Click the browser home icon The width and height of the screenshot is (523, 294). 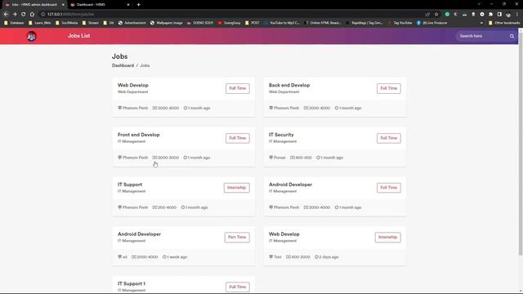(x=32, y=15)
